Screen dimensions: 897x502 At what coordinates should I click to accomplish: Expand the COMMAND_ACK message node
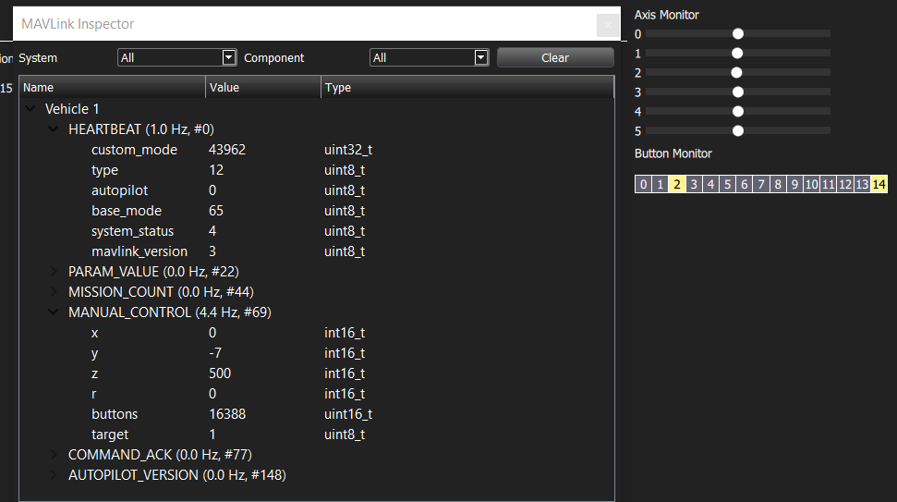[x=54, y=455]
